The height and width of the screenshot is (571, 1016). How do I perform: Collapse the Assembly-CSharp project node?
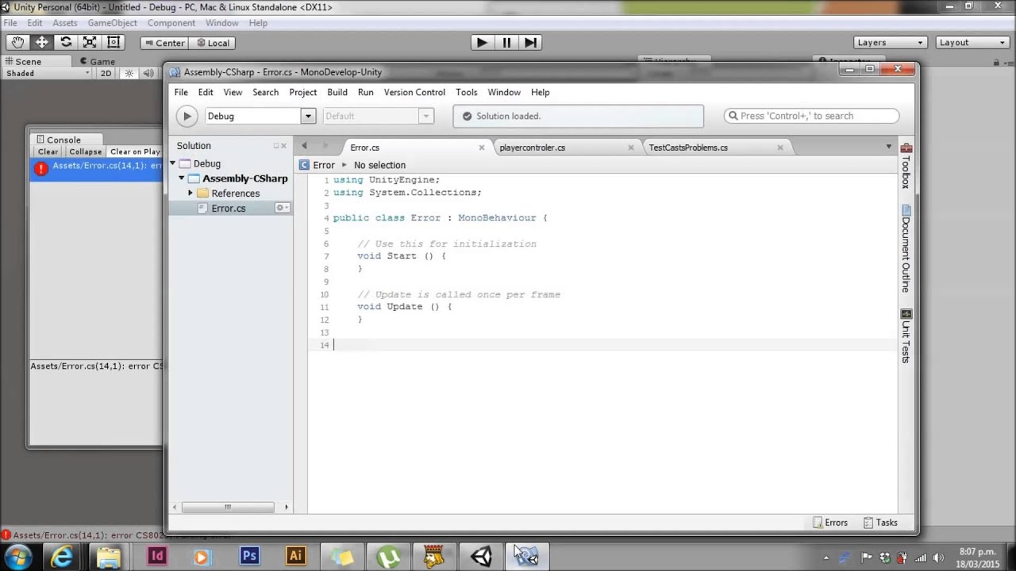(182, 178)
